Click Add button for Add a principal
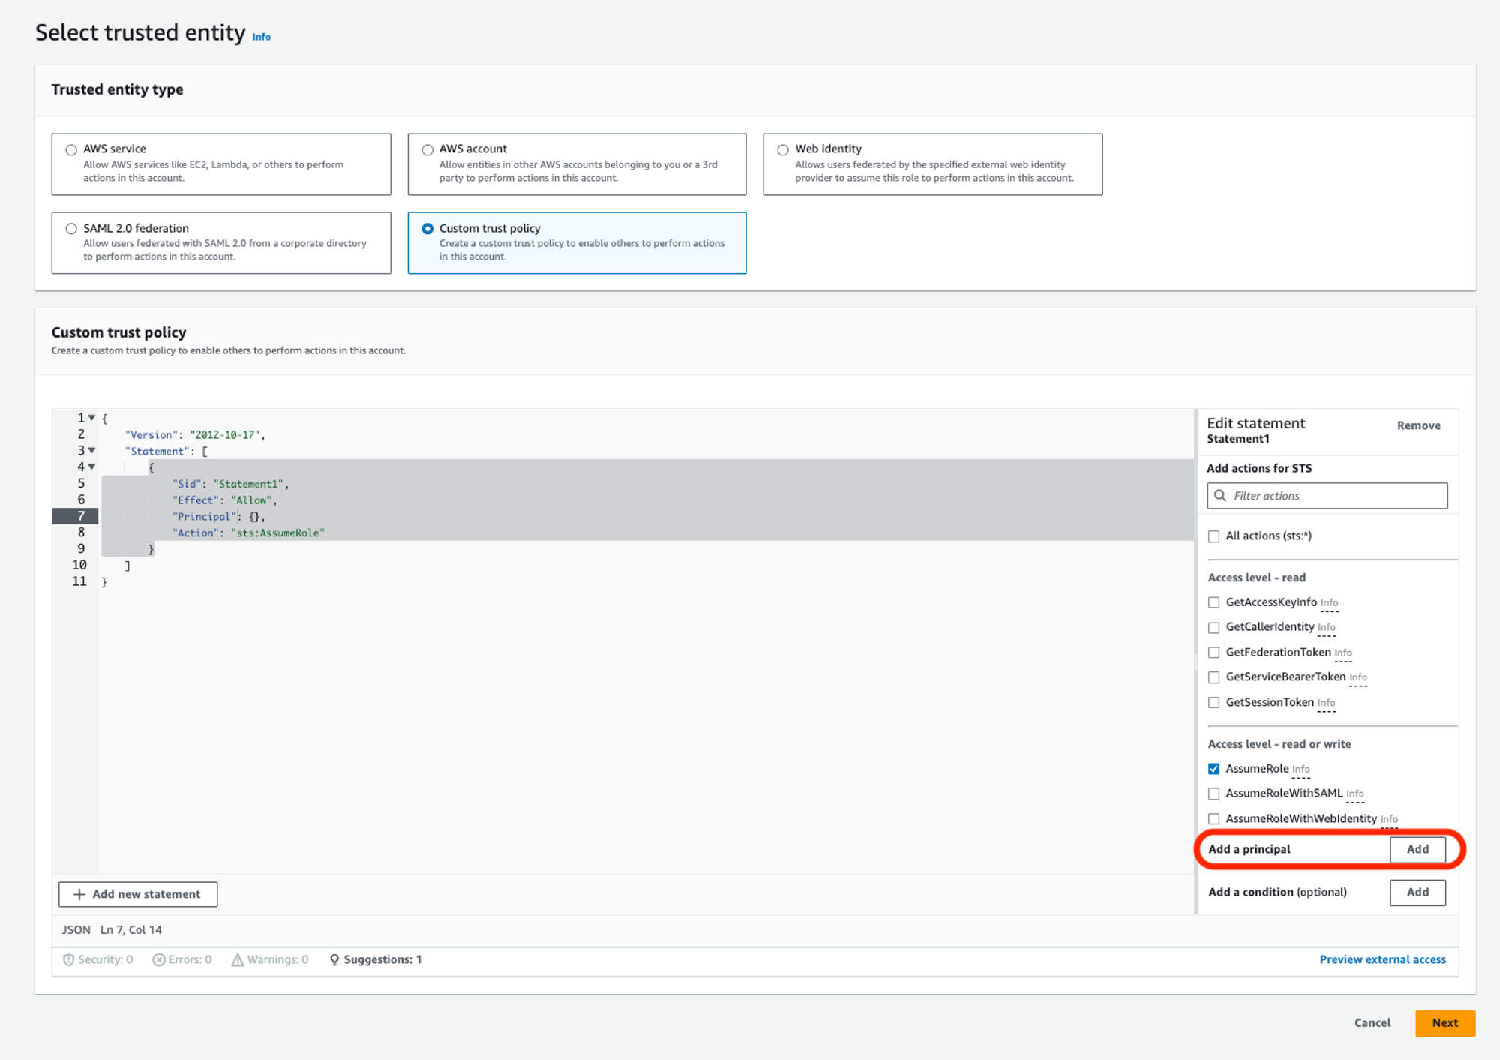The height and width of the screenshot is (1060, 1500). coord(1417,849)
